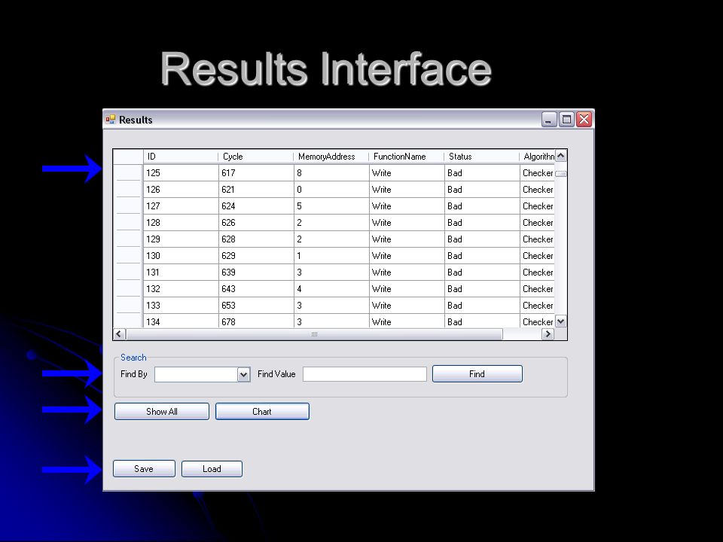Click the Bad status cell in row 126
The height and width of the screenshot is (542, 723).
coord(482,190)
